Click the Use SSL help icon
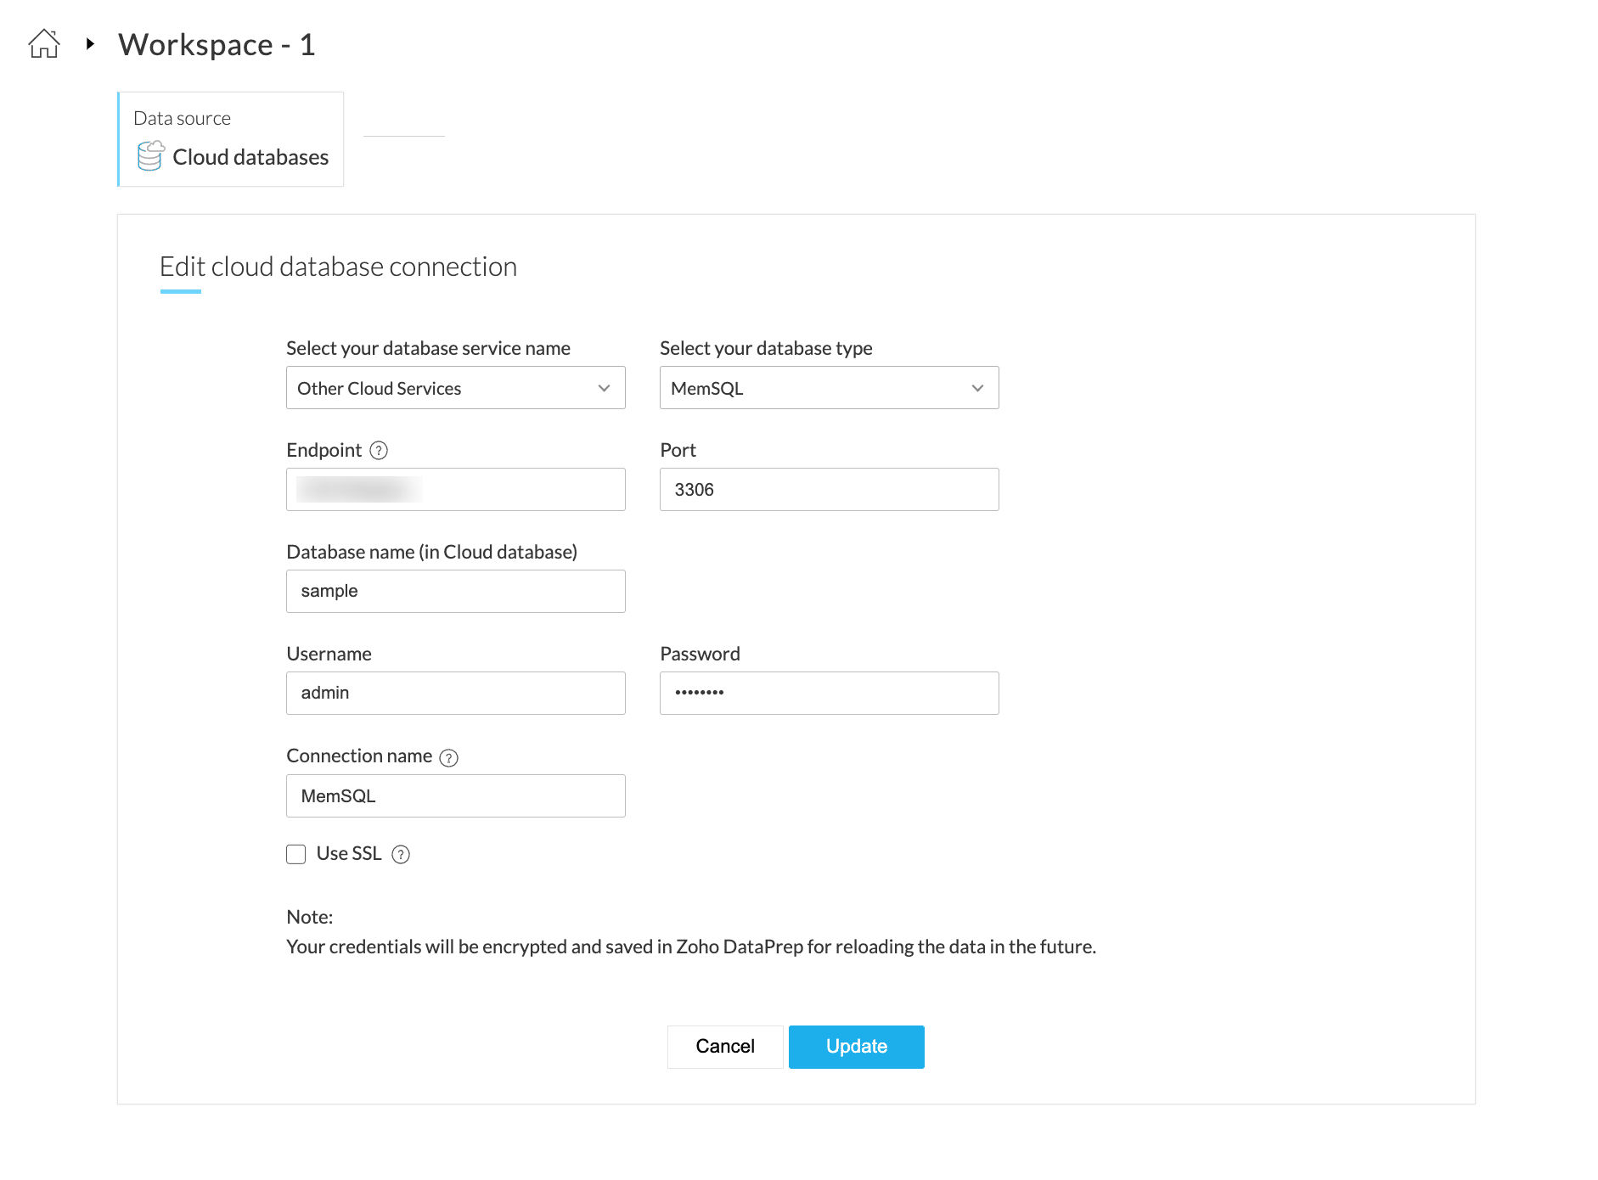This screenshot has height=1180, width=1598. (x=401, y=855)
